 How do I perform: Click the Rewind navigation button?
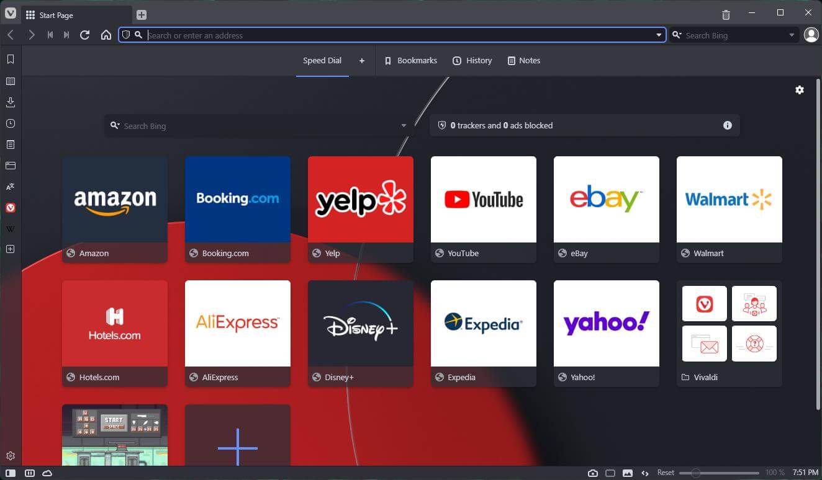pos(50,35)
